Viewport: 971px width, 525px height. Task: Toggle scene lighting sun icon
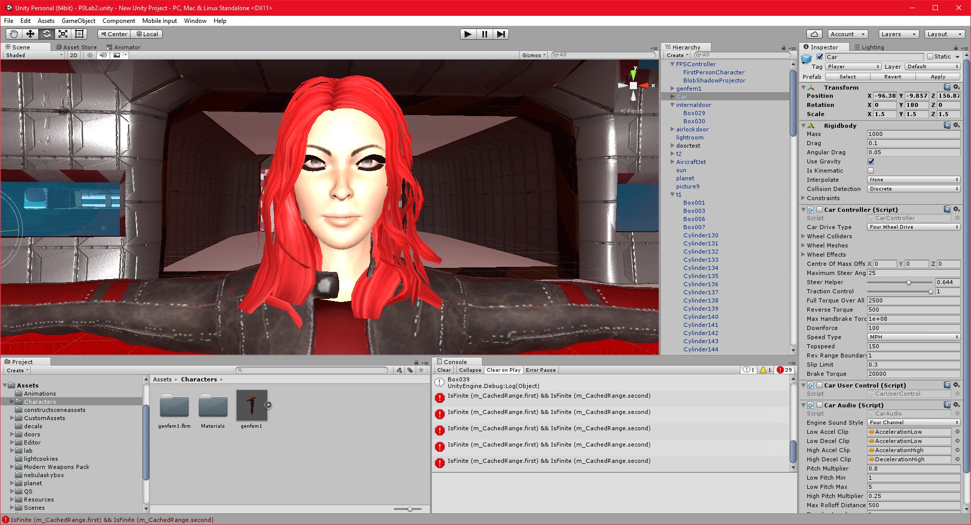click(x=90, y=55)
